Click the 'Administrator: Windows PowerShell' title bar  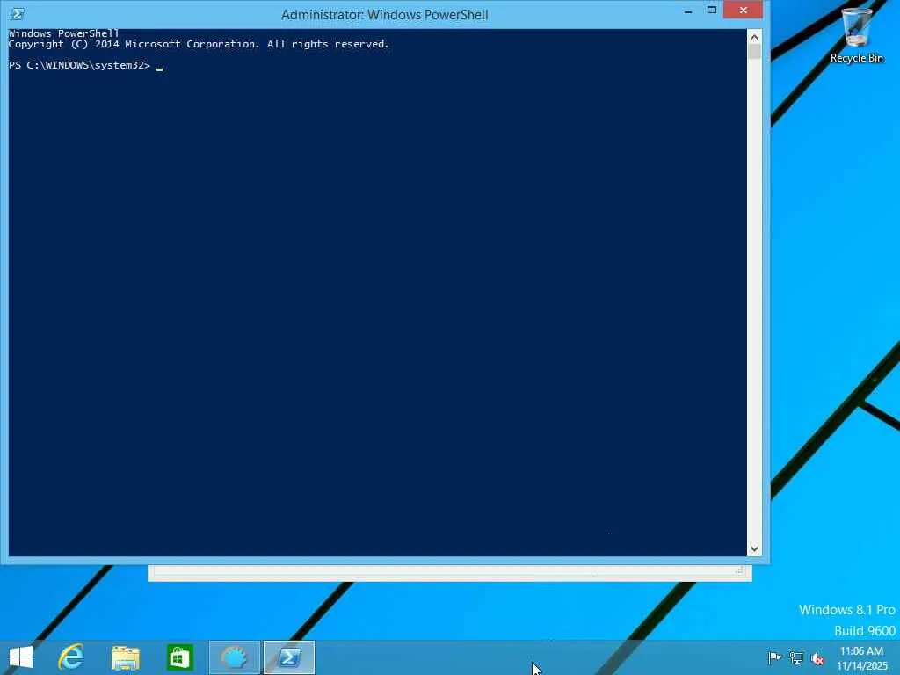pyautogui.click(x=385, y=15)
